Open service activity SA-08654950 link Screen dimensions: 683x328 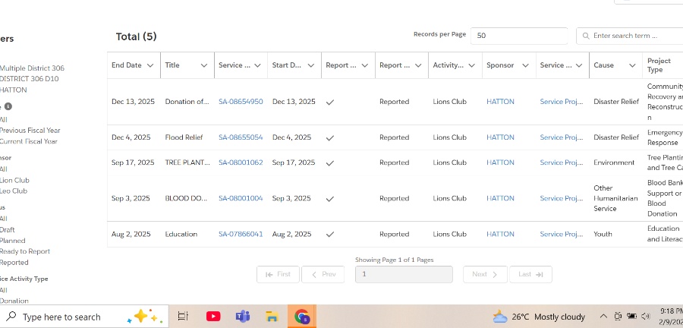pyautogui.click(x=241, y=102)
